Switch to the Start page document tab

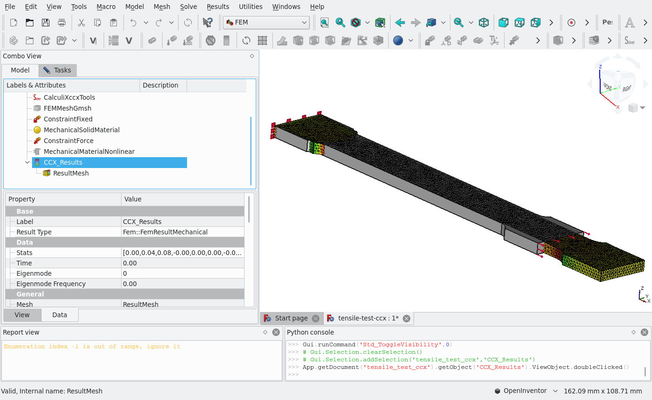(292, 318)
